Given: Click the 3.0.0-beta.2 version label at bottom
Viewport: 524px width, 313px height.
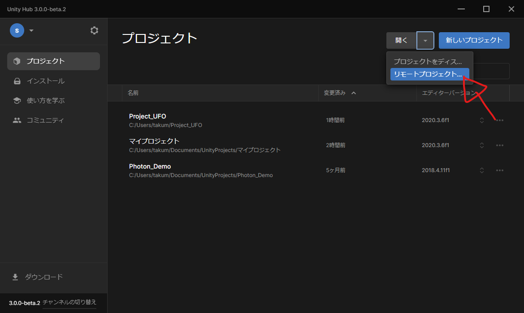Looking at the screenshot, I should pos(24,303).
